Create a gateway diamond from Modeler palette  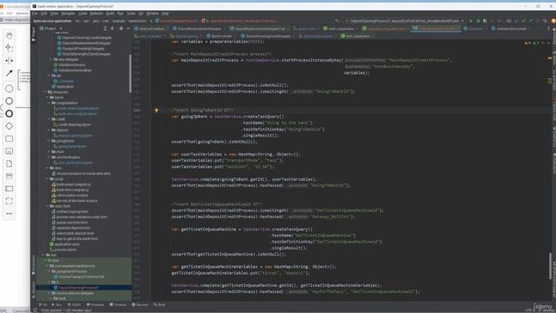tap(10, 126)
